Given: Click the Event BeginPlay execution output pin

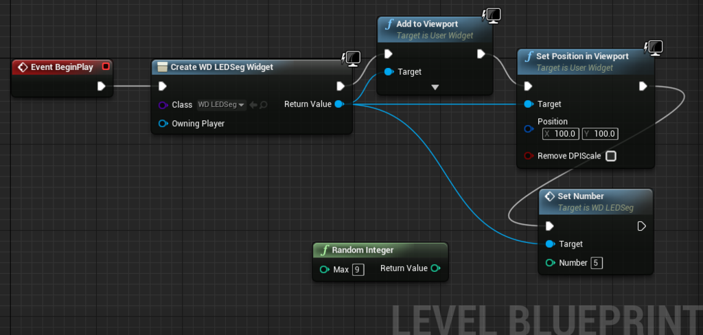Looking at the screenshot, I should click(102, 86).
